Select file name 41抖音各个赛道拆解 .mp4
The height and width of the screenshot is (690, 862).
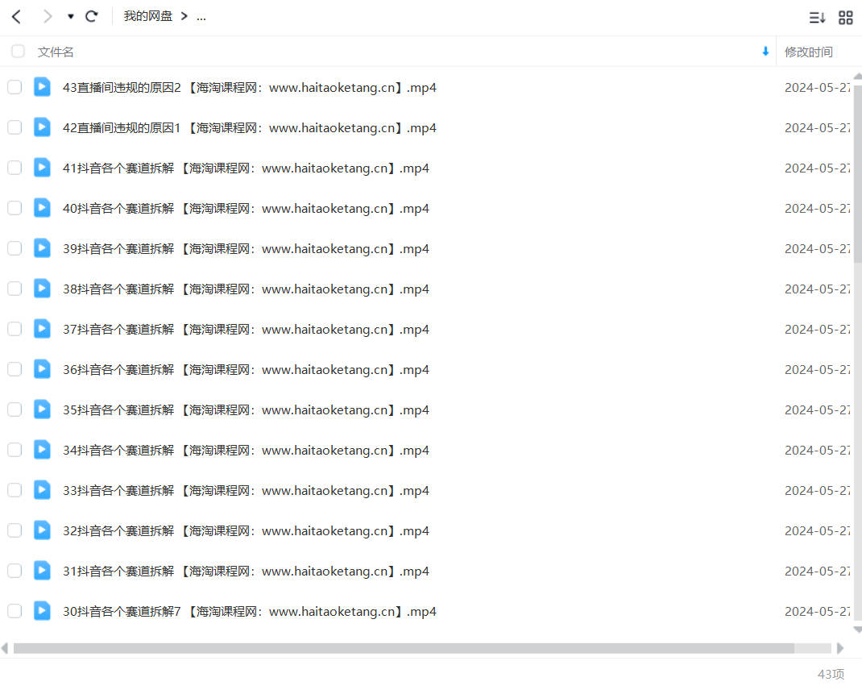point(246,168)
